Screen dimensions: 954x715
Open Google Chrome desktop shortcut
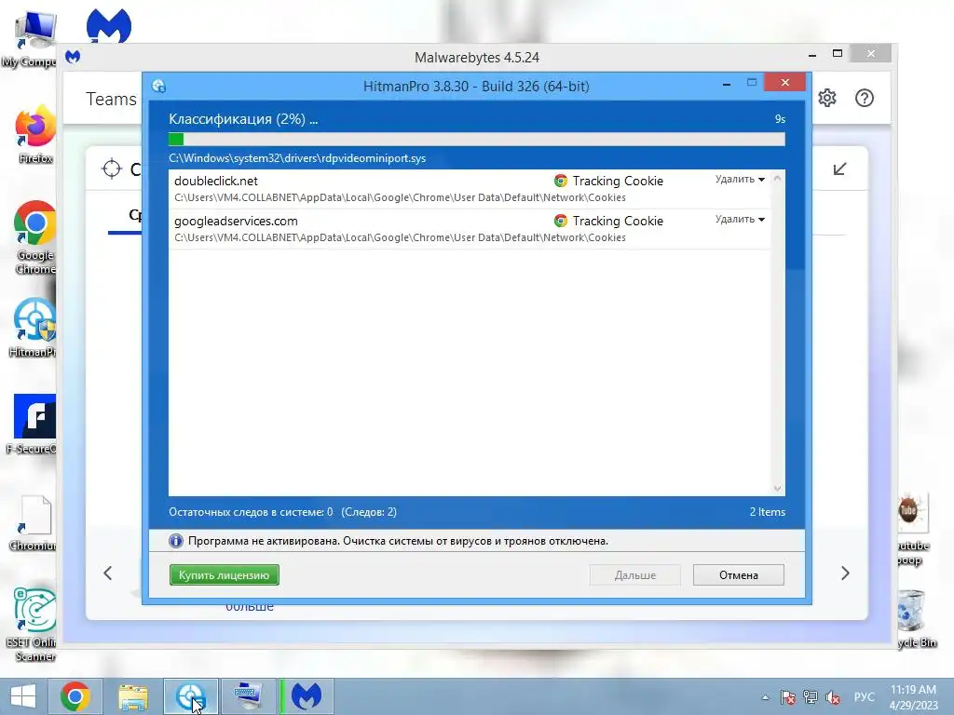click(35, 237)
